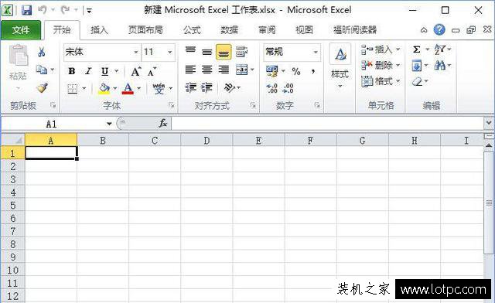Open the 对齐方式 dialog launcher
This screenshot has height=303, width=495.
click(x=253, y=105)
